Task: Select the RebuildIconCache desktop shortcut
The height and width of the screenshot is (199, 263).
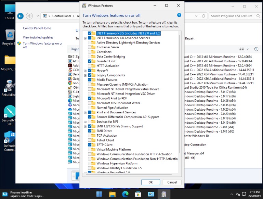Action: [9, 88]
